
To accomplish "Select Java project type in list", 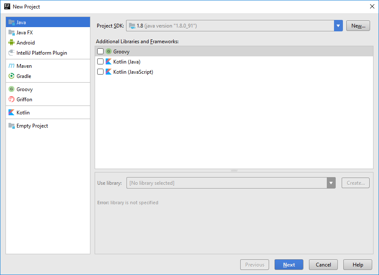I will pos(21,22).
